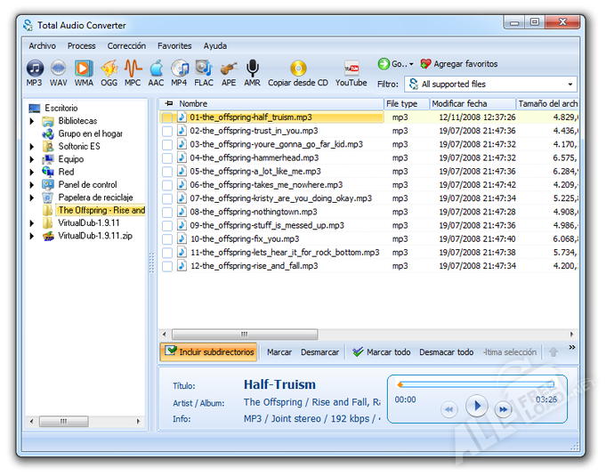
Task: Open the Filtro All supported files dropdown
Action: click(490, 85)
